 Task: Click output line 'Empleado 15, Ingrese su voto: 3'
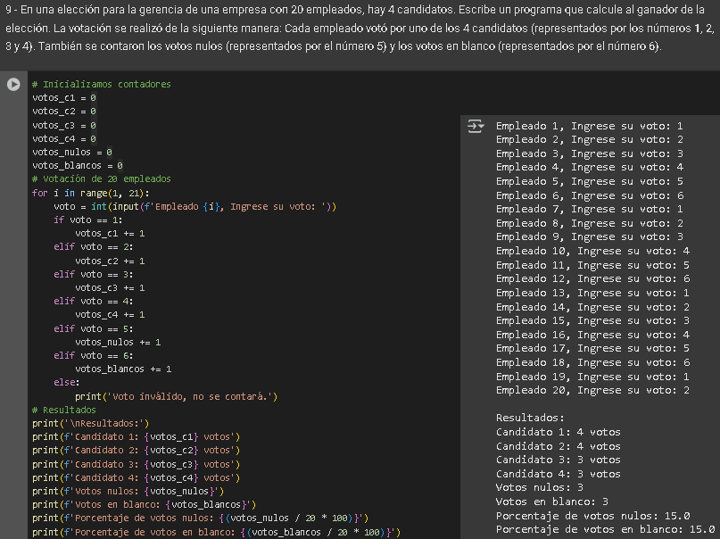(592, 320)
